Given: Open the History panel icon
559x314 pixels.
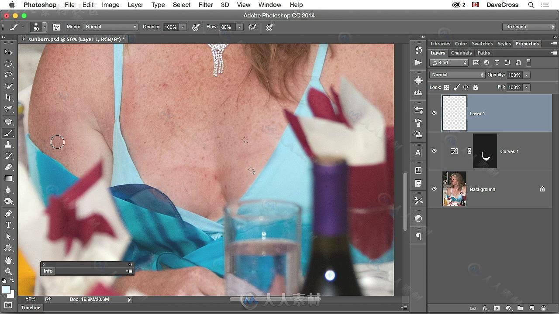Looking at the screenshot, I should [418, 50].
